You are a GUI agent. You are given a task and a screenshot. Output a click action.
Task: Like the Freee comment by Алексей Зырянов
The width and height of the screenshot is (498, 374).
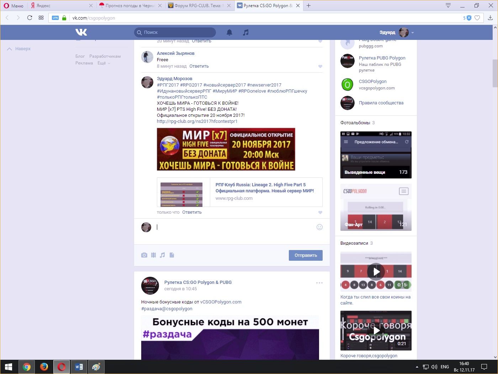[320, 66]
